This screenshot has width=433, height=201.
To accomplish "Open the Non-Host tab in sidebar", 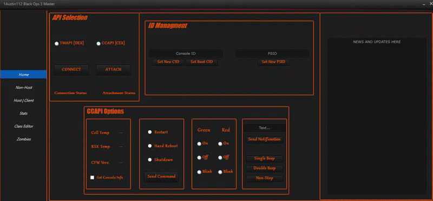I will click(x=24, y=88).
